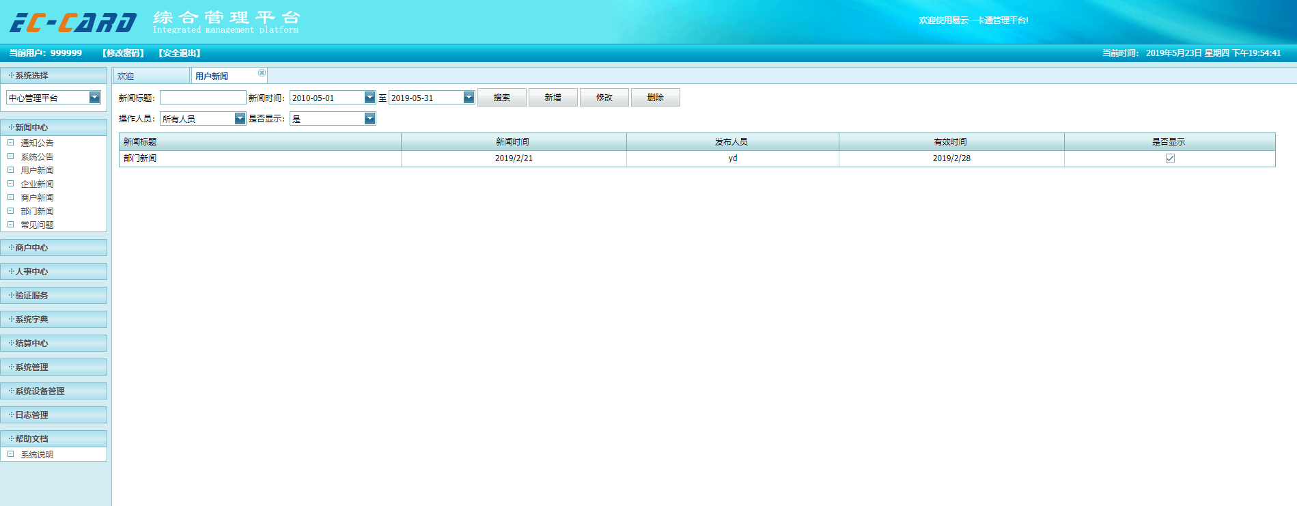The height and width of the screenshot is (506, 1297).
Task: Click the 修改密码 link
Action: tap(123, 53)
